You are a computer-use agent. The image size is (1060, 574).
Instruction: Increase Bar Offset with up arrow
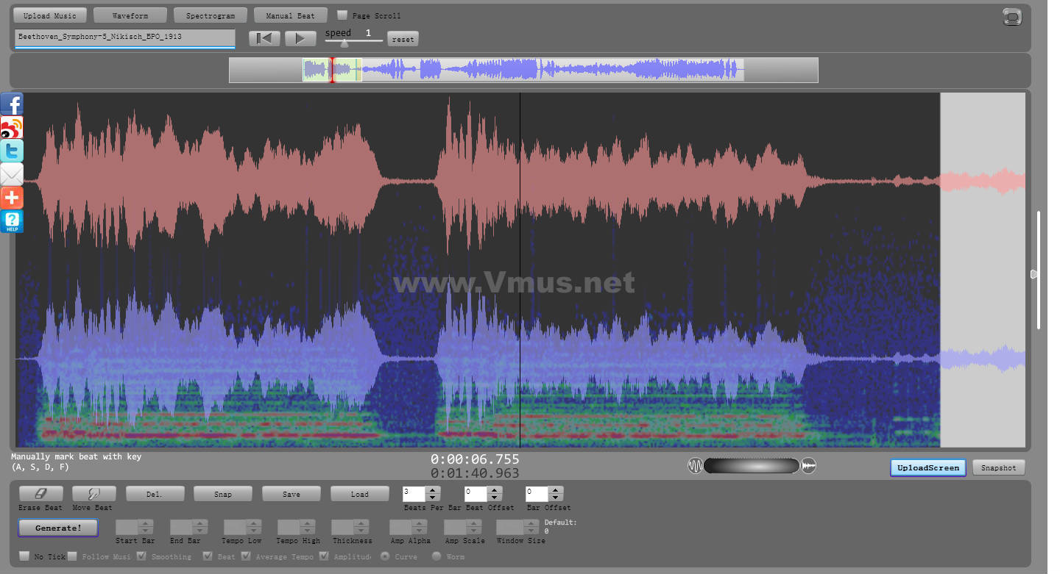click(556, 490)
